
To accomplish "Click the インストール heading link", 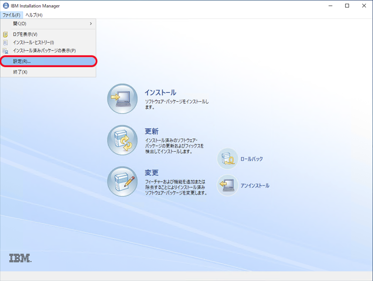I will tap(160, 92).
